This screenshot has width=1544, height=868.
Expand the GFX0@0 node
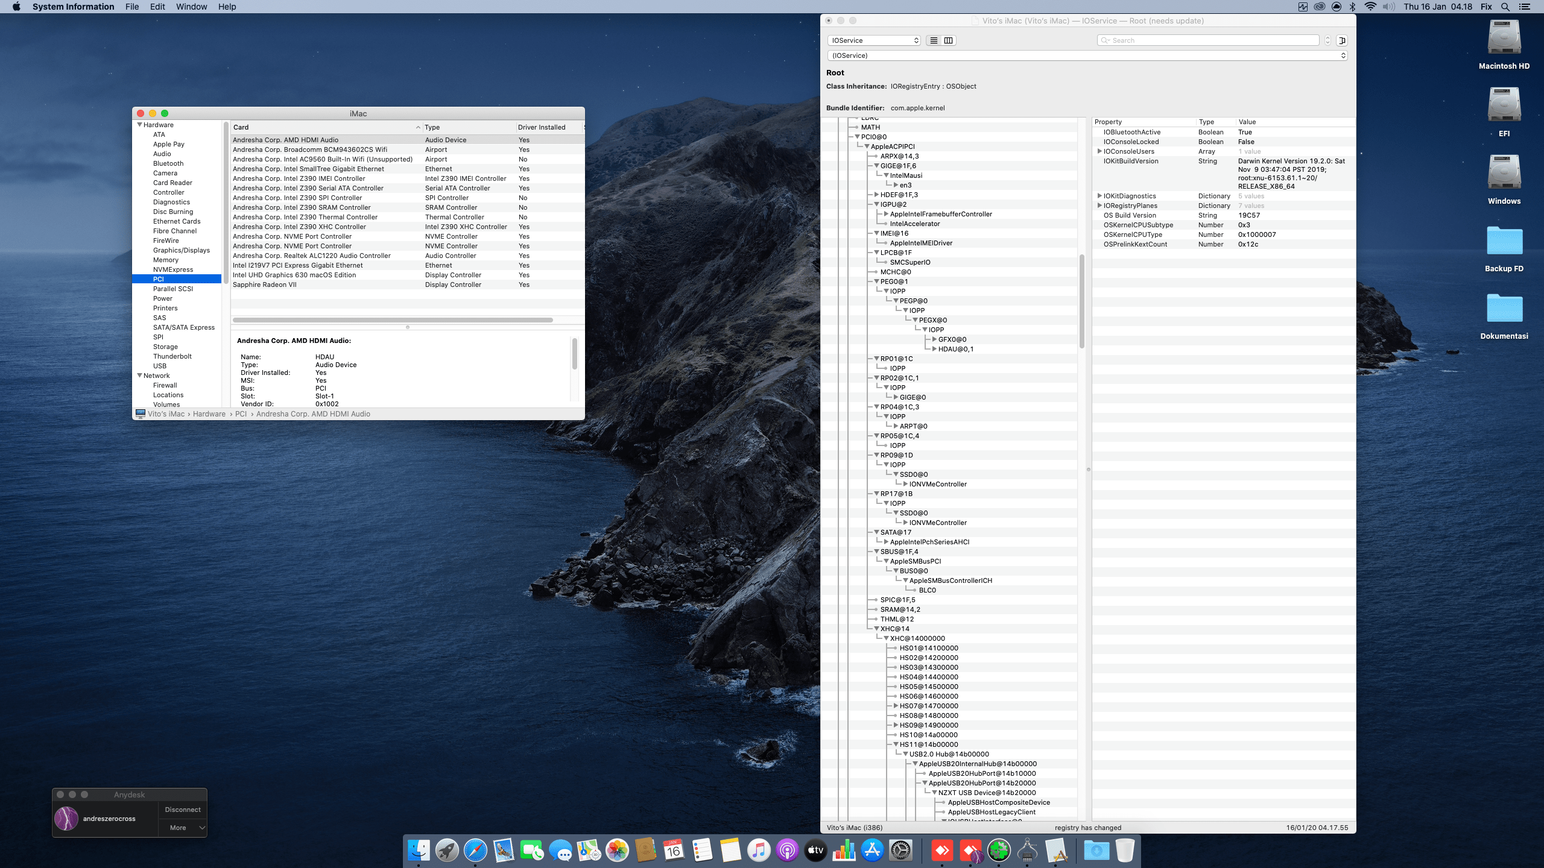(934, 339)
